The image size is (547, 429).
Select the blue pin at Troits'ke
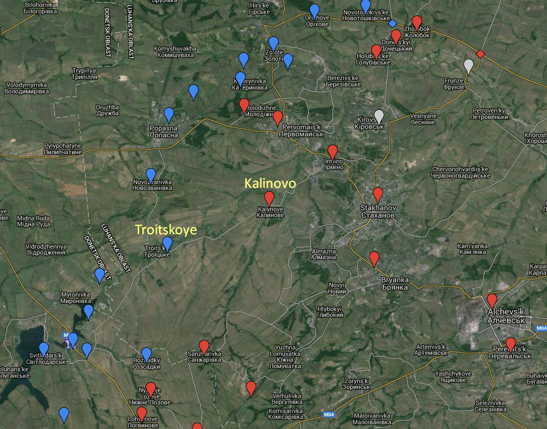(x=167, y=243)
